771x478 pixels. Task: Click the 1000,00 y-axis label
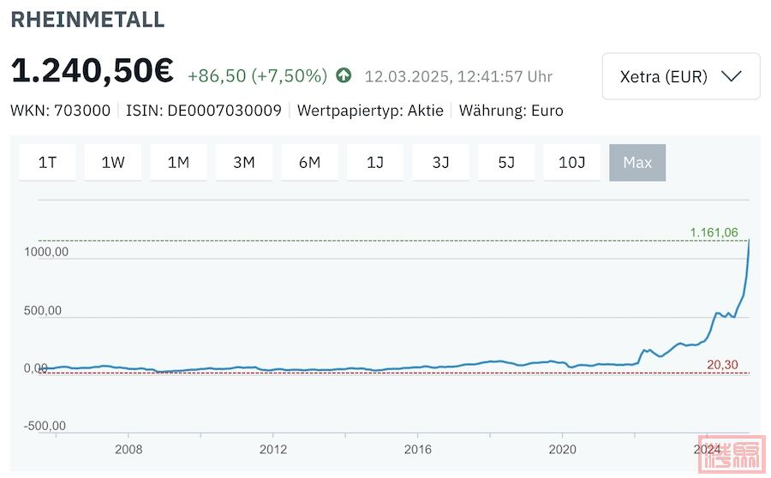(46, 252)
